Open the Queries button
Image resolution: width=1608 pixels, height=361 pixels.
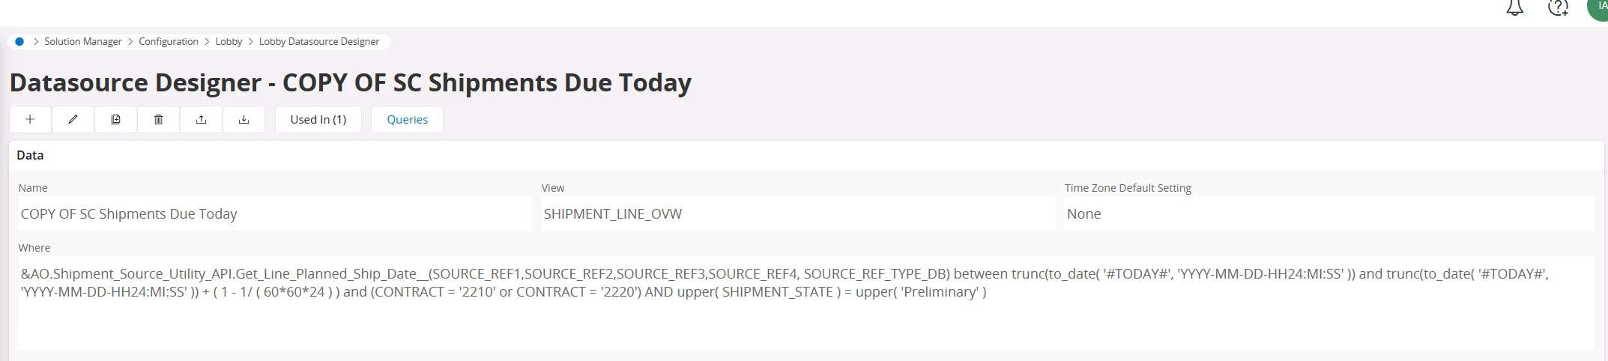click(407, 119)
